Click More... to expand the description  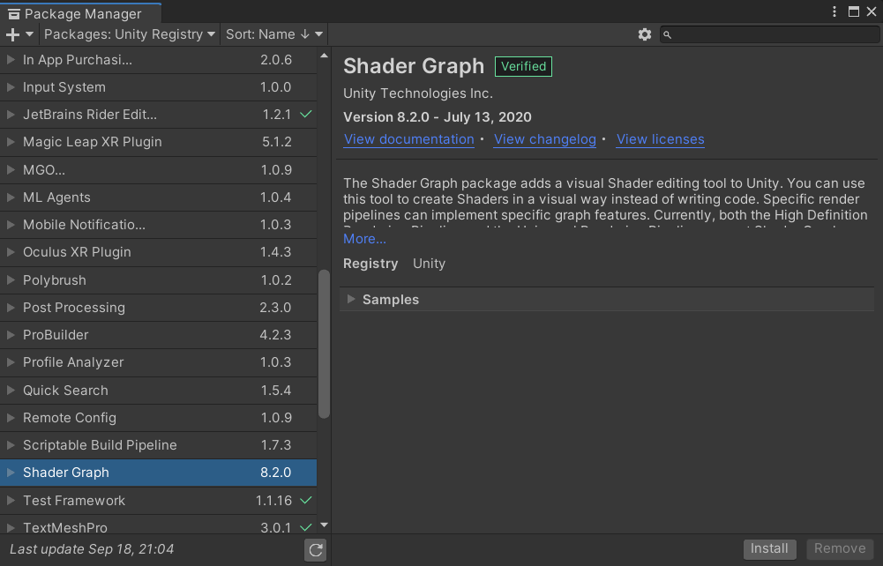tap(364, 239)
